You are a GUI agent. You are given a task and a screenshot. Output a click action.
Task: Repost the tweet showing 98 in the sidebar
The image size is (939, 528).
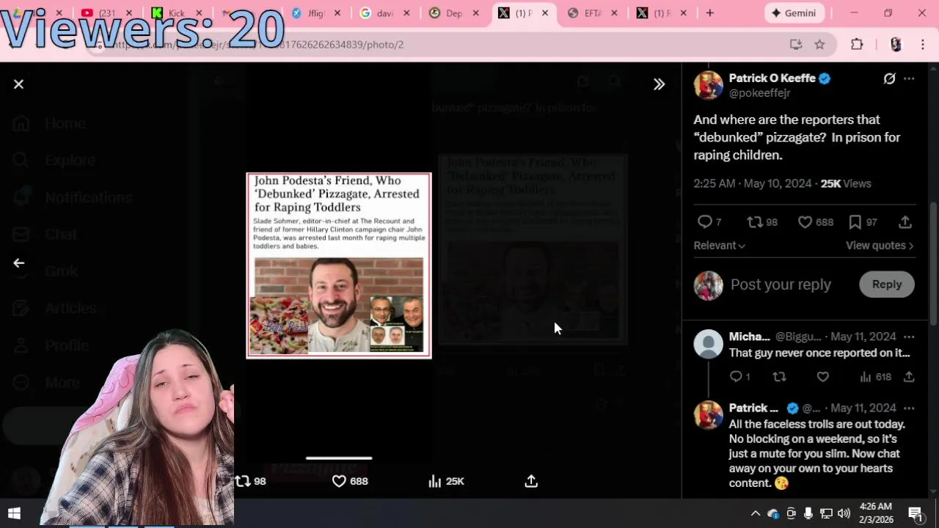[x=761, y=222]
